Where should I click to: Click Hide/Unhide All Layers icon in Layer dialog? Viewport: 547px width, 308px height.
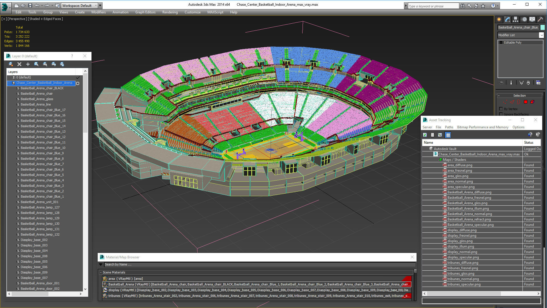click(54, 64)
